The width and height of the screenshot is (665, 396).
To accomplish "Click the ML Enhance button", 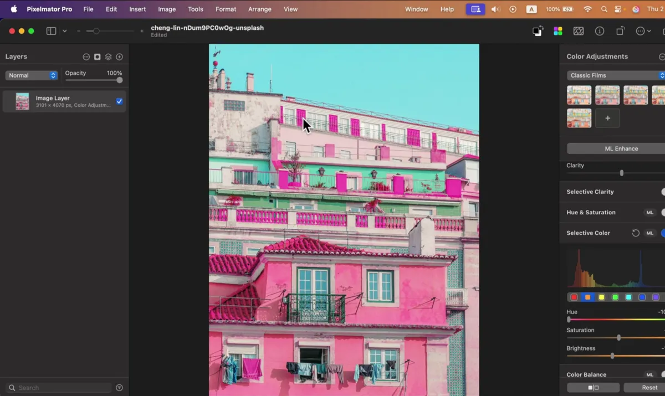I will tap(621, 148).
